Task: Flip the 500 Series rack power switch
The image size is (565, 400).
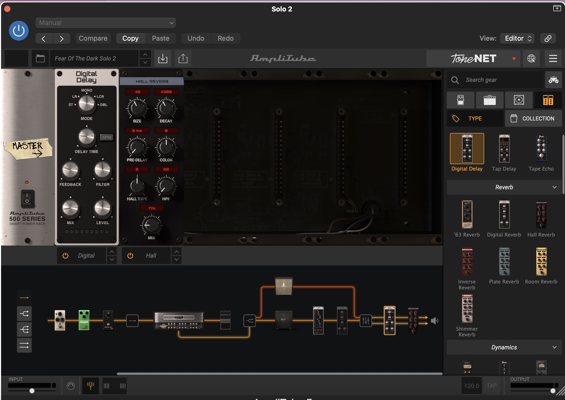Action: click(27, 199)
